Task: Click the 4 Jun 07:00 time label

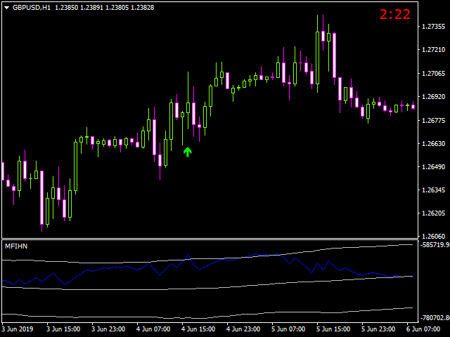Action: pos(153,329)
